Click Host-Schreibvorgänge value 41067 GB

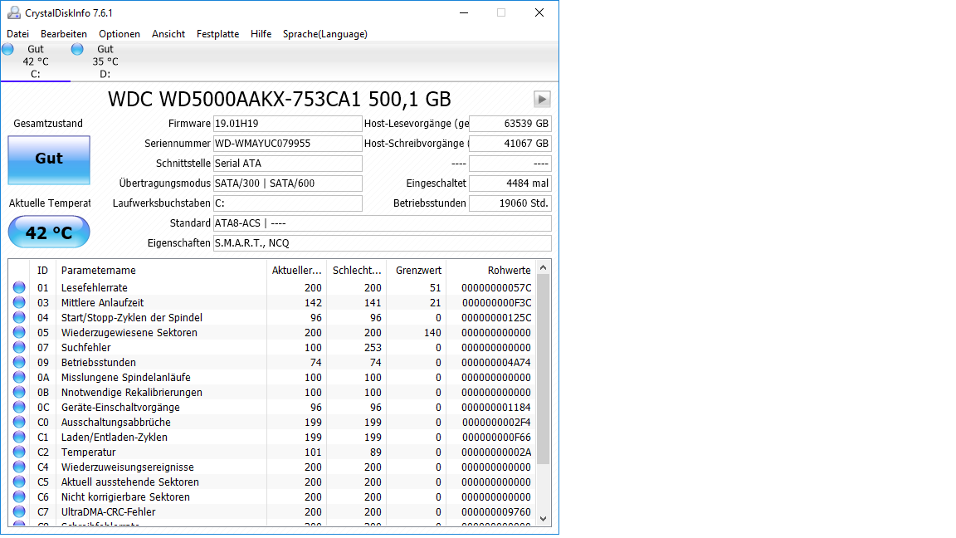coord(510,144)
